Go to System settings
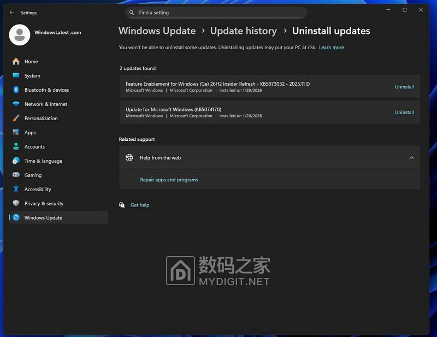The width and height of the screenshot is (437, 337). point(58,75)
